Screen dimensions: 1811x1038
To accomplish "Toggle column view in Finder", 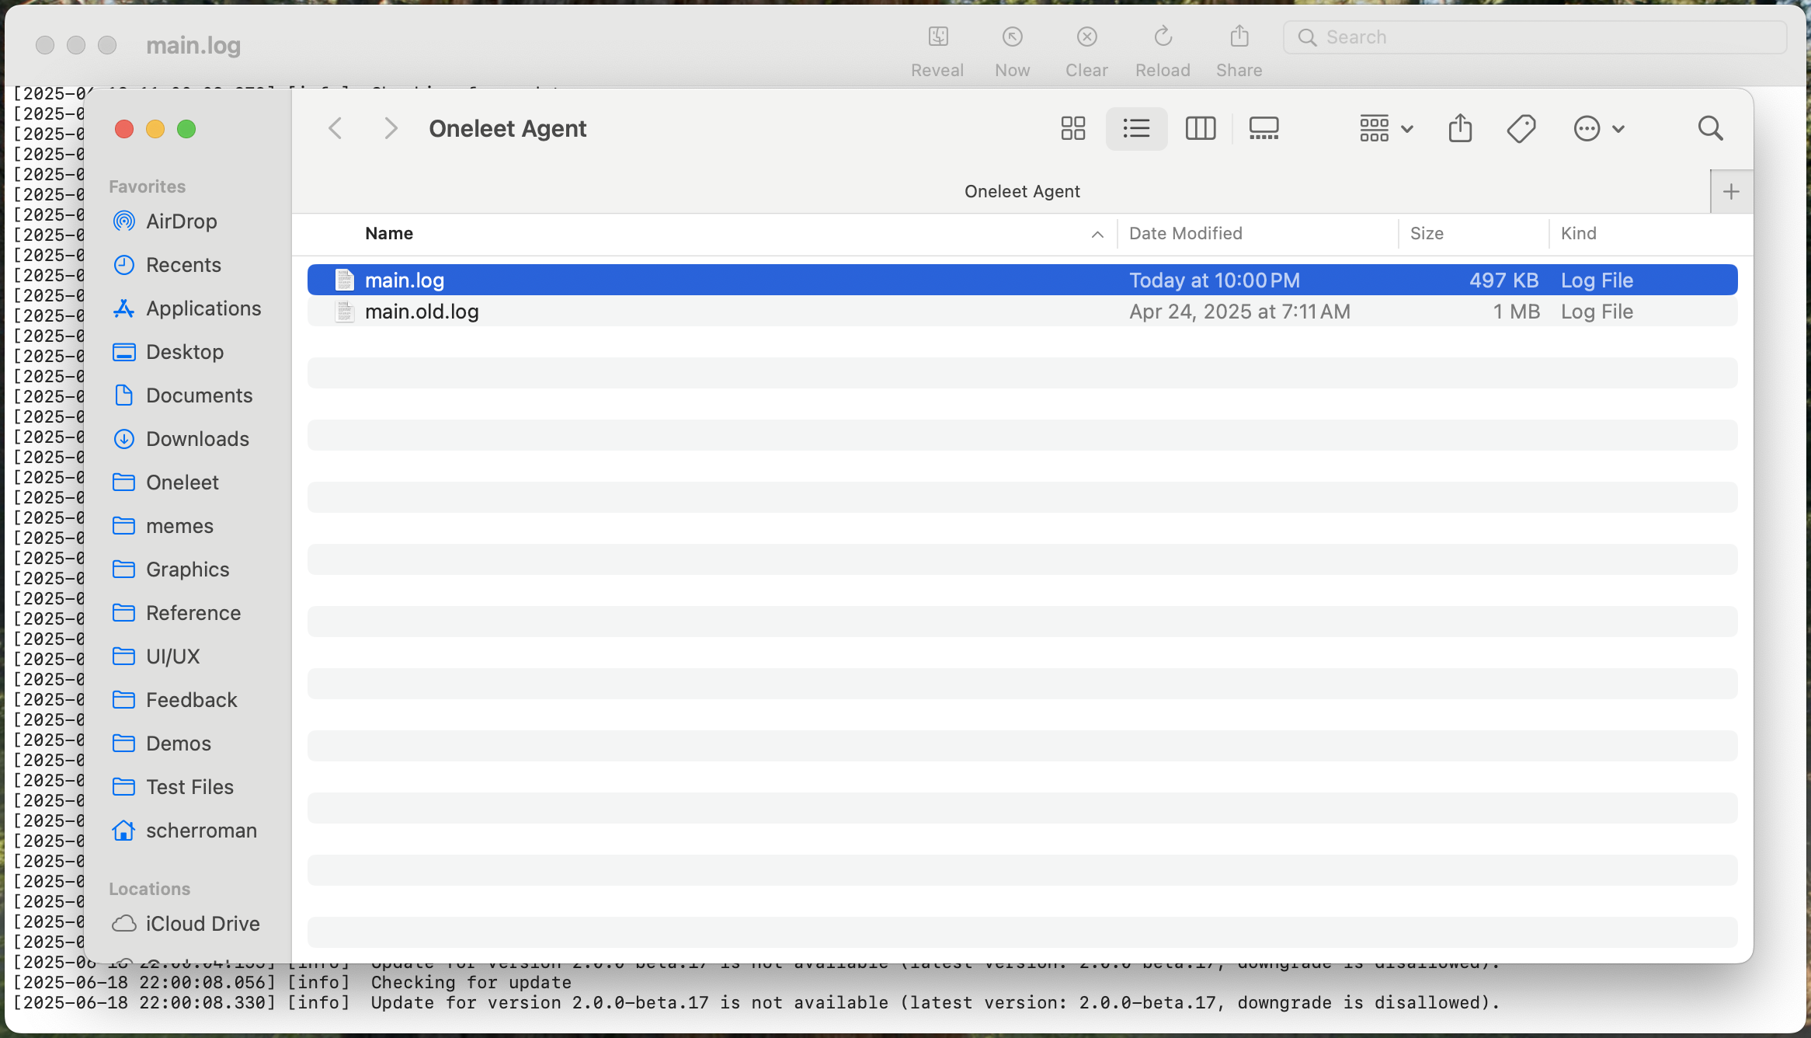I will click(x=1200, y=128).
